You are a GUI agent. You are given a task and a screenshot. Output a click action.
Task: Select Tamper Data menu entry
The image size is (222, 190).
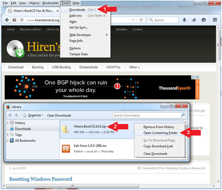pyautogui.click(x=86, y=54)
